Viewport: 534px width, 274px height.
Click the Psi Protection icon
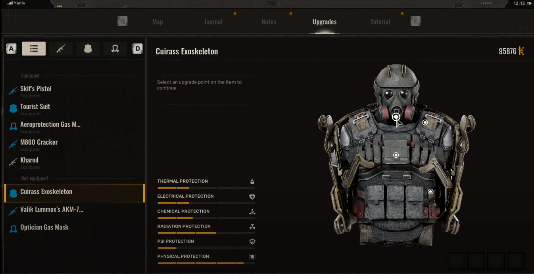[252, 241]
